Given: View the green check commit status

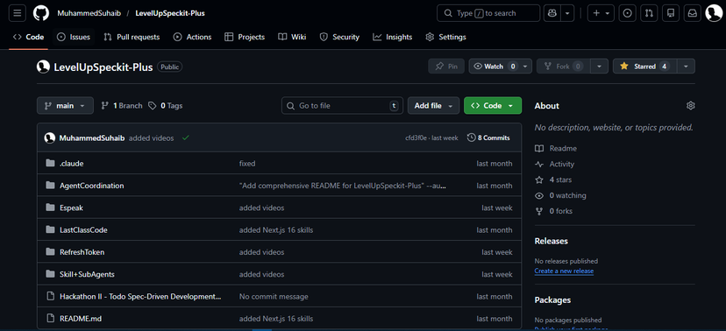Looking at the screenshot, I should [x=186, y=137].
